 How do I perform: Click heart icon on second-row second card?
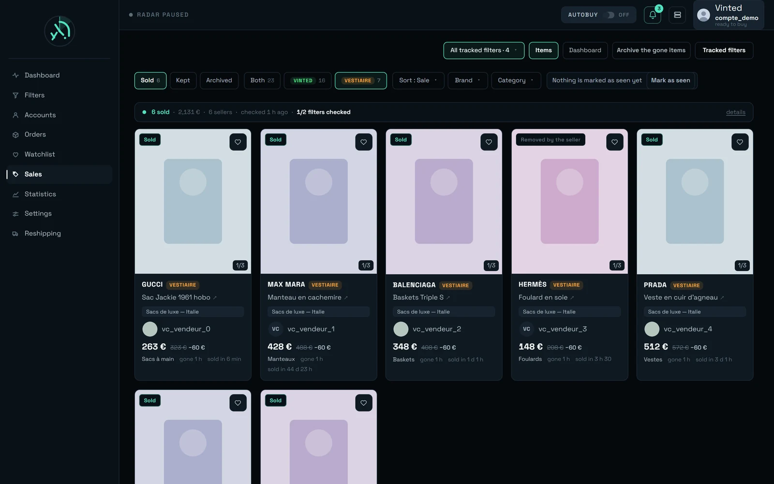point(363,403)
